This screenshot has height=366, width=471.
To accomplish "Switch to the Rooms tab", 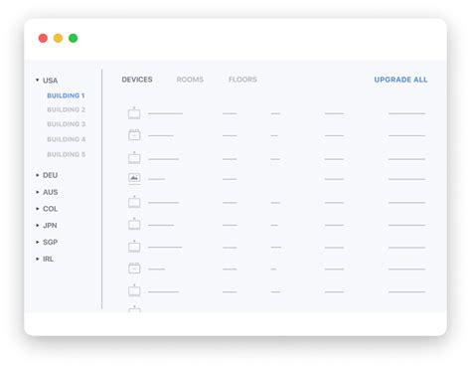I will coord(190,80).
